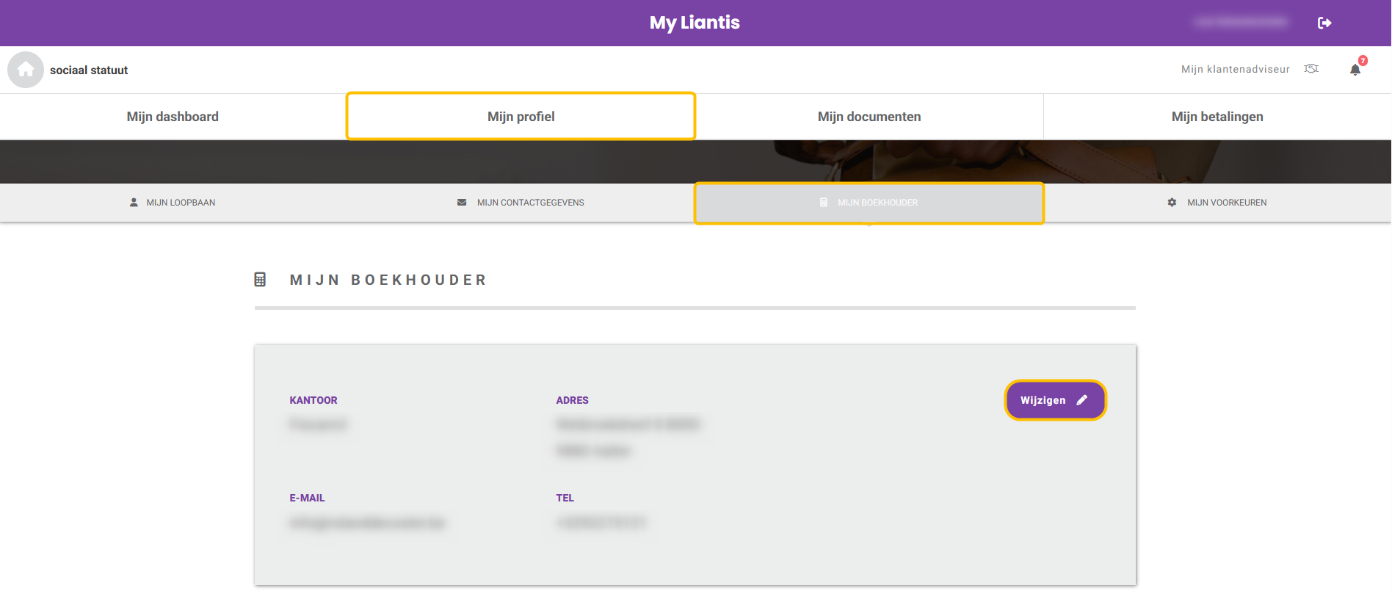This screenshot has width=1392, height=591.
Task: Open the Mijn klantenadviseur link
Action: click(1235, 70)
